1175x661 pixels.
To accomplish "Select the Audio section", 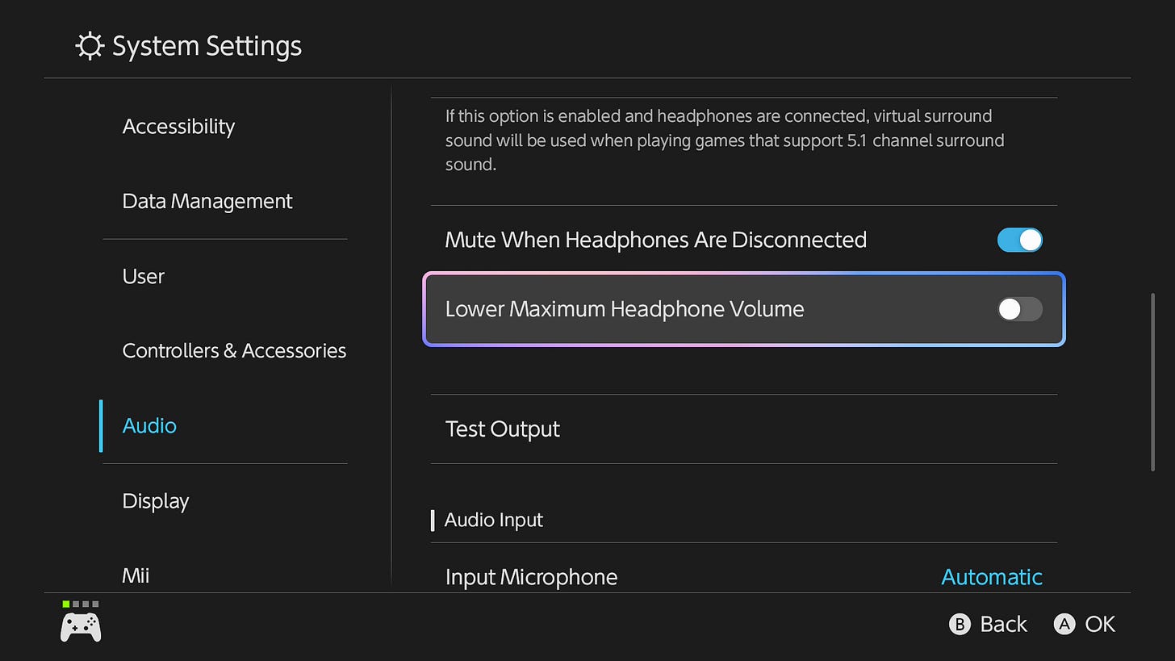I will coord(149,425).
